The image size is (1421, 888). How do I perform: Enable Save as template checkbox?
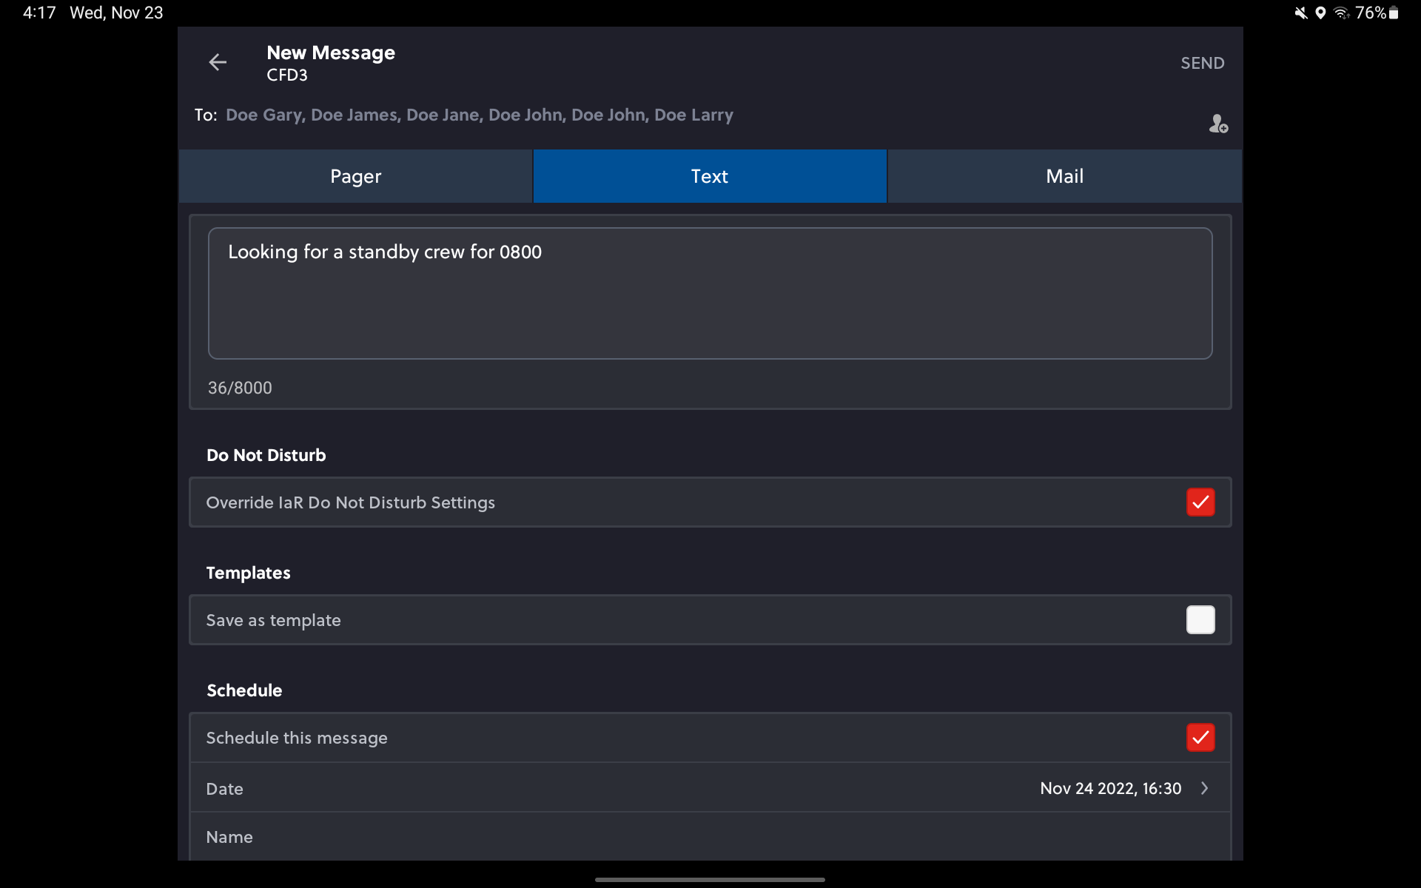click(x=1200, y=620)
